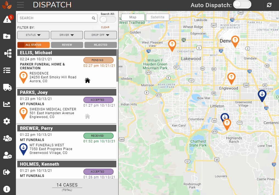Enable the Auto Dispatch toggle
This screenshot has width=279, height=195.
pyautogui.click(x=242, y=5)
